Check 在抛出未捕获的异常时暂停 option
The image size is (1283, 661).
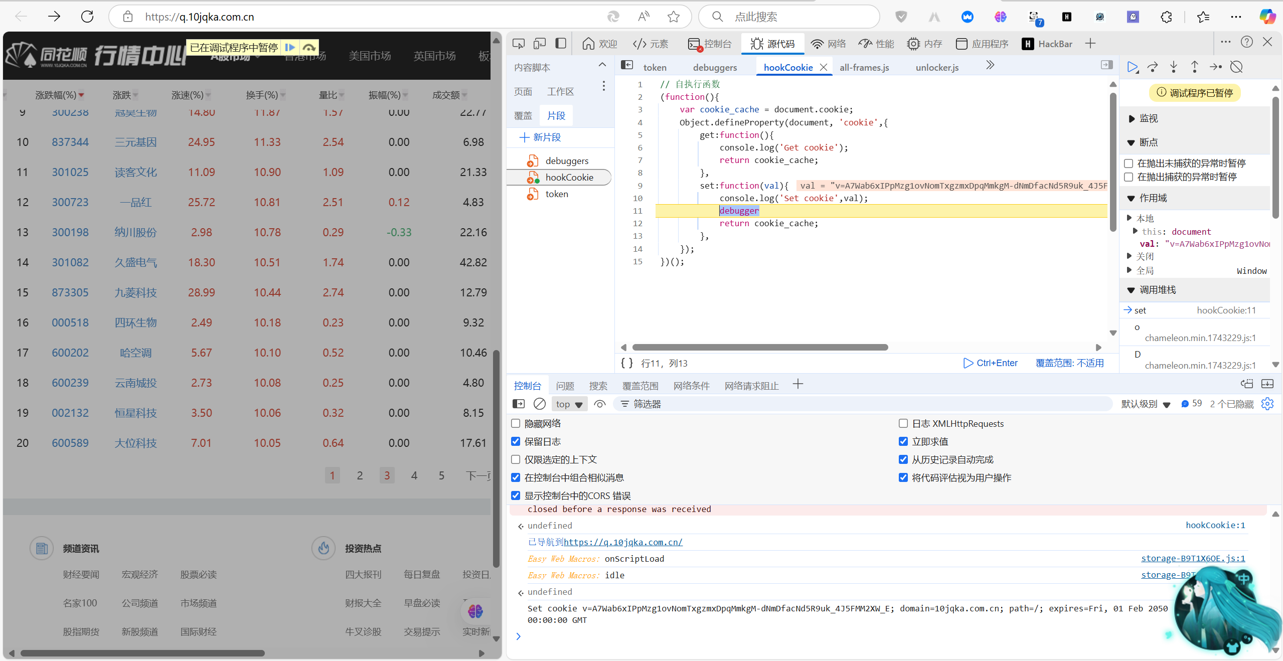pyautogui.click(x=1129, y=163)
